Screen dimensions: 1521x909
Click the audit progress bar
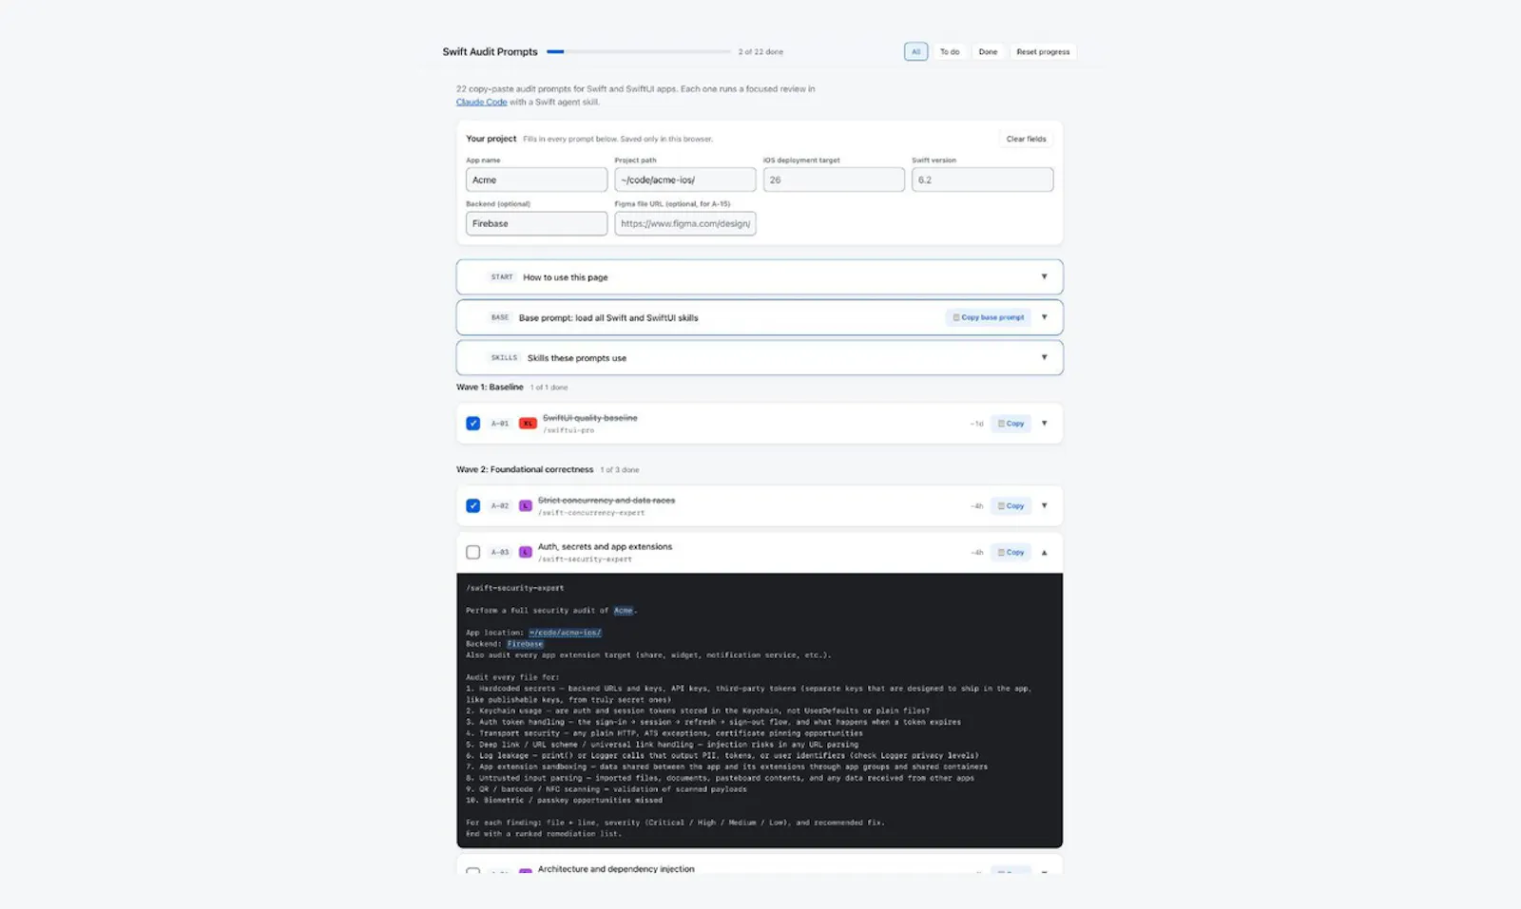pos(639,51)
